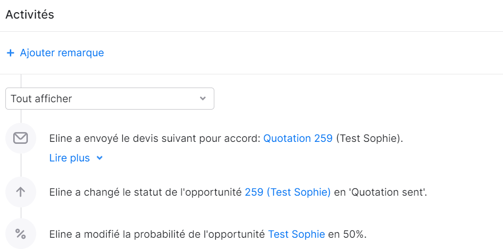
Task: Click the plus icon beside Ajouter remarque
Action: (x=11, y=53)
